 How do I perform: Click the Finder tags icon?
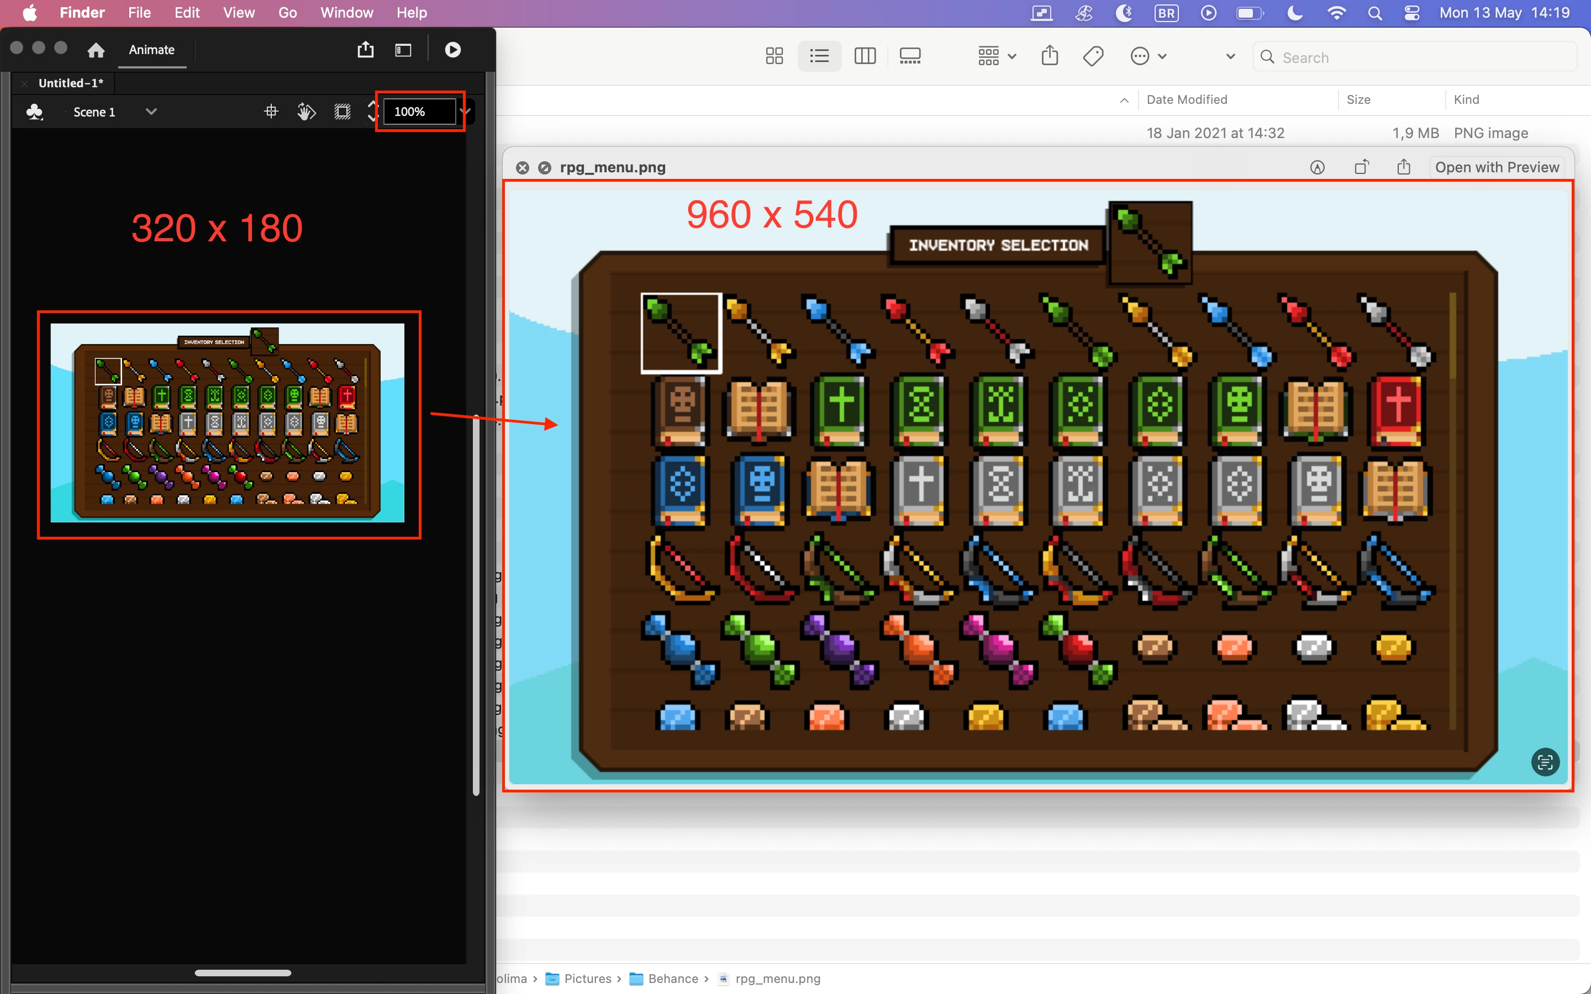1093,56
